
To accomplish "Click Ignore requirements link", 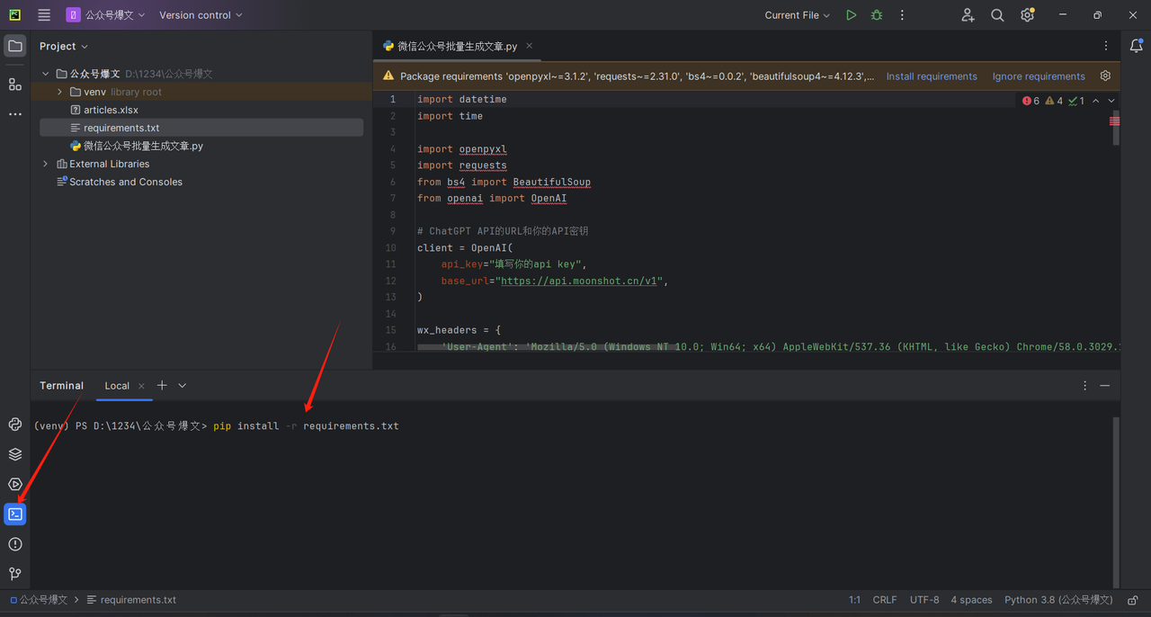I will click(1039, 76).
